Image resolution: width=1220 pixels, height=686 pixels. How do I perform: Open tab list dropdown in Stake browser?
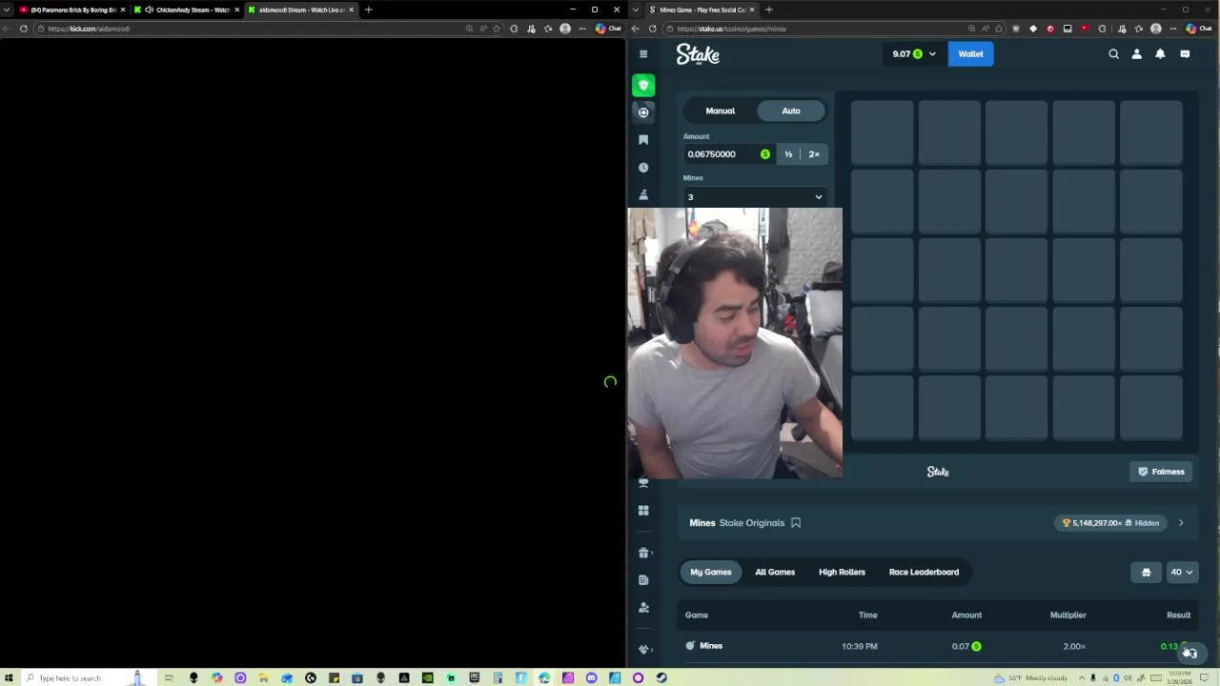point(636,10)
